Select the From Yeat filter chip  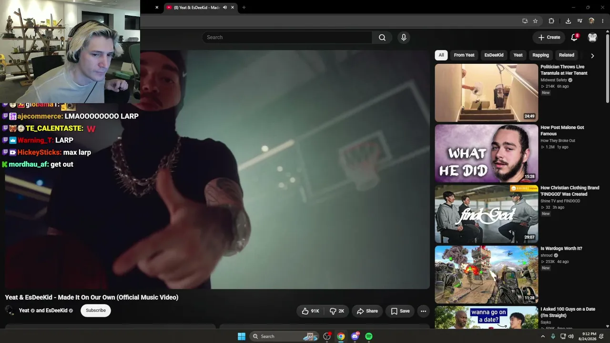[x=464, y=55]
